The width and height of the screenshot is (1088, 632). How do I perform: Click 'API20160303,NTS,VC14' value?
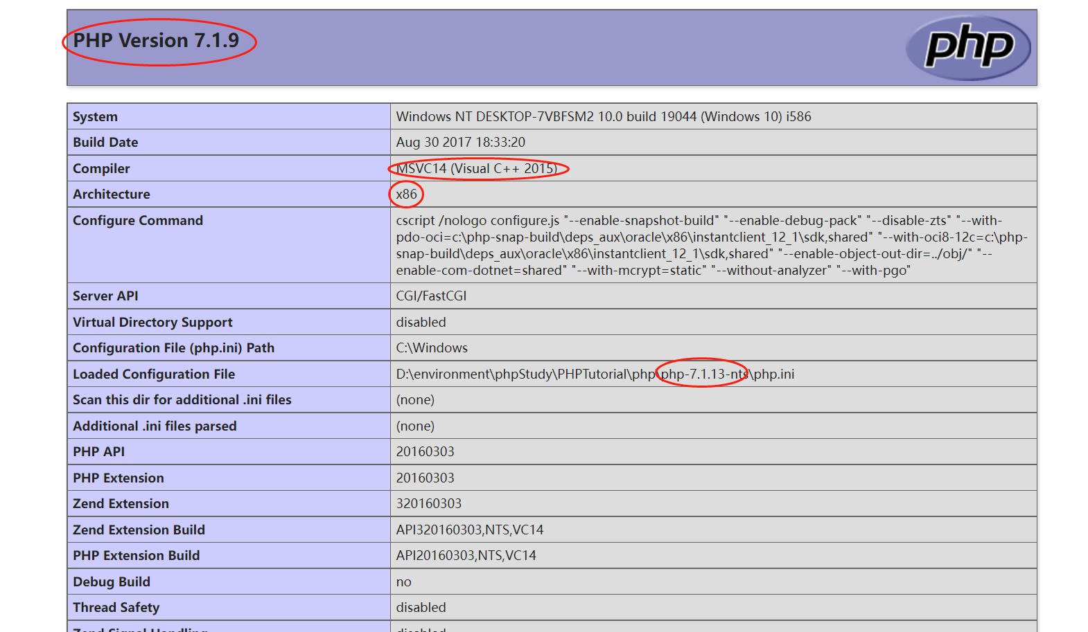coord(466,556)
